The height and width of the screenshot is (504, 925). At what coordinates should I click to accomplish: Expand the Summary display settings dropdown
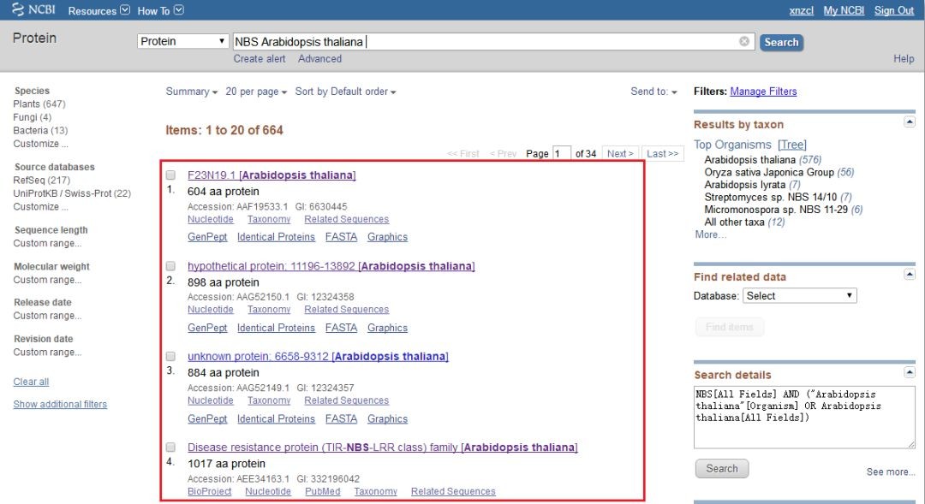(191, 92)
